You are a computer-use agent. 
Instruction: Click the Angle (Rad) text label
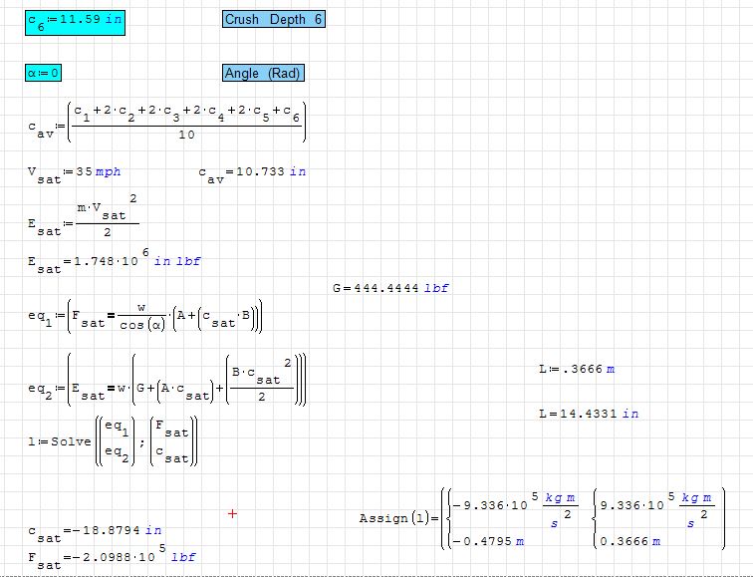[263, 73]
